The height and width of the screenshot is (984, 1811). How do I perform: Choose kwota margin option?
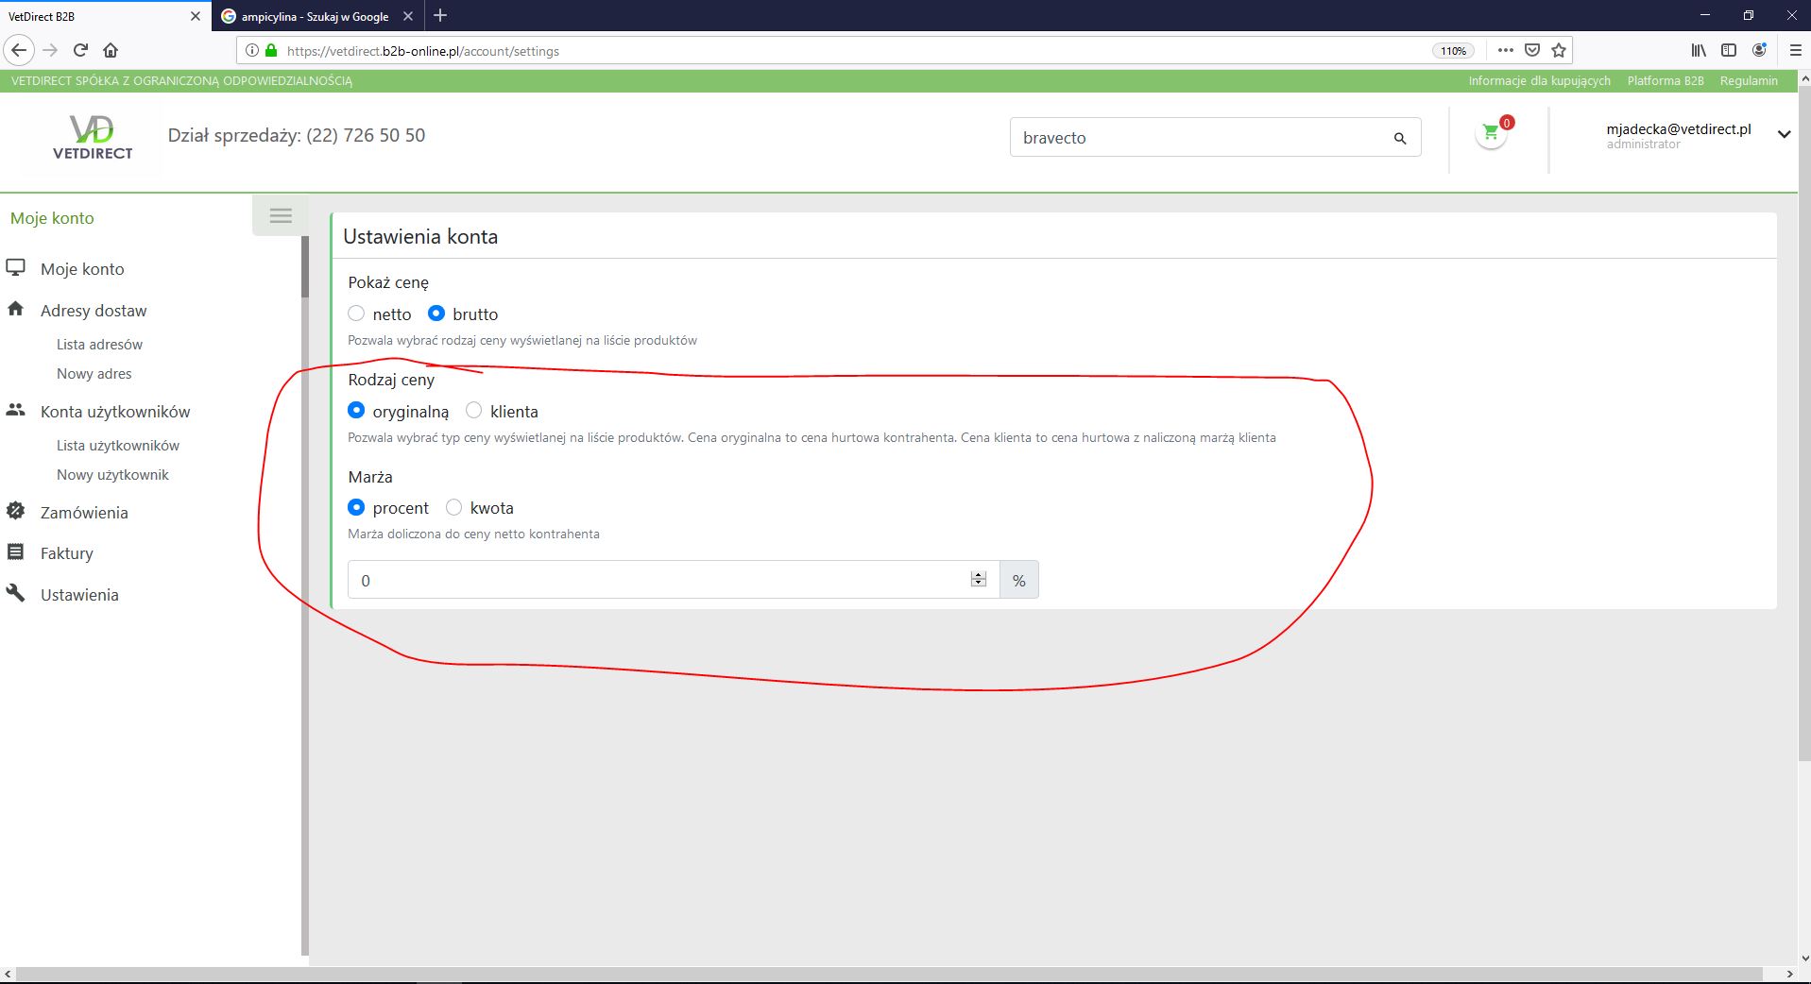454,508
